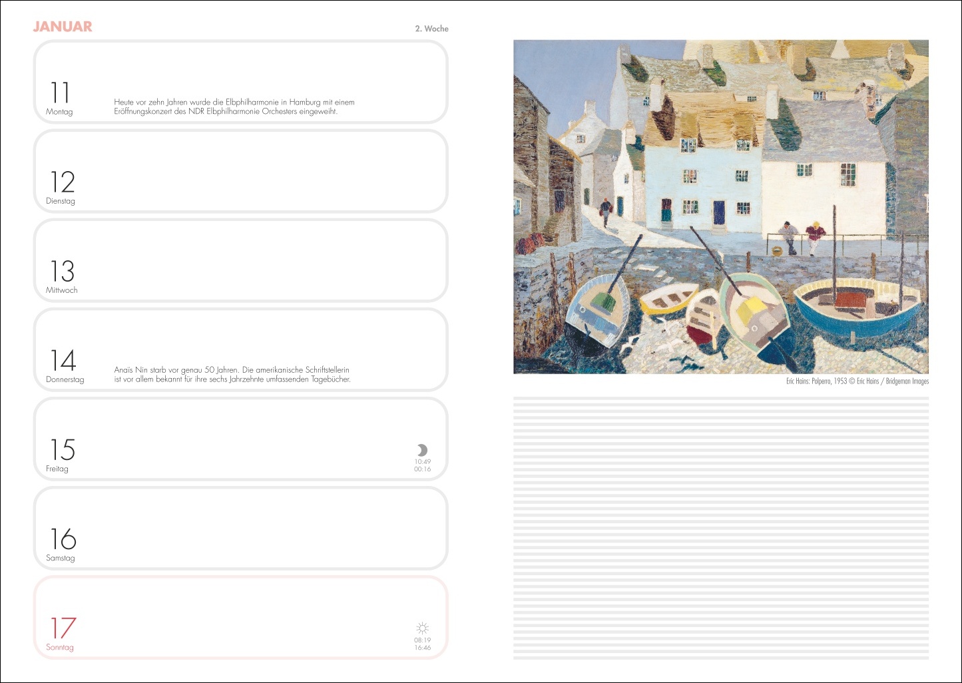The height and width of the screenshot is (683, 962).
Task: Click the Elbphilharmonie anniversary note text
Action: point(234,107)
